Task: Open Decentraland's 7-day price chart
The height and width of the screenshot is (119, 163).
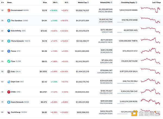Action: pyautogui.click(x=151, y=10)
